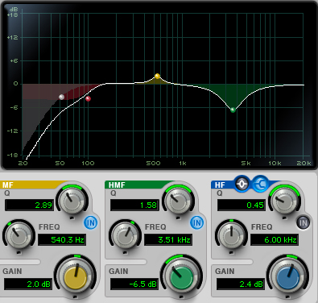The width and height of the screenshot is (318, 303).
Task: Click the MF gain field 2.0 dB
Action: 28,284
